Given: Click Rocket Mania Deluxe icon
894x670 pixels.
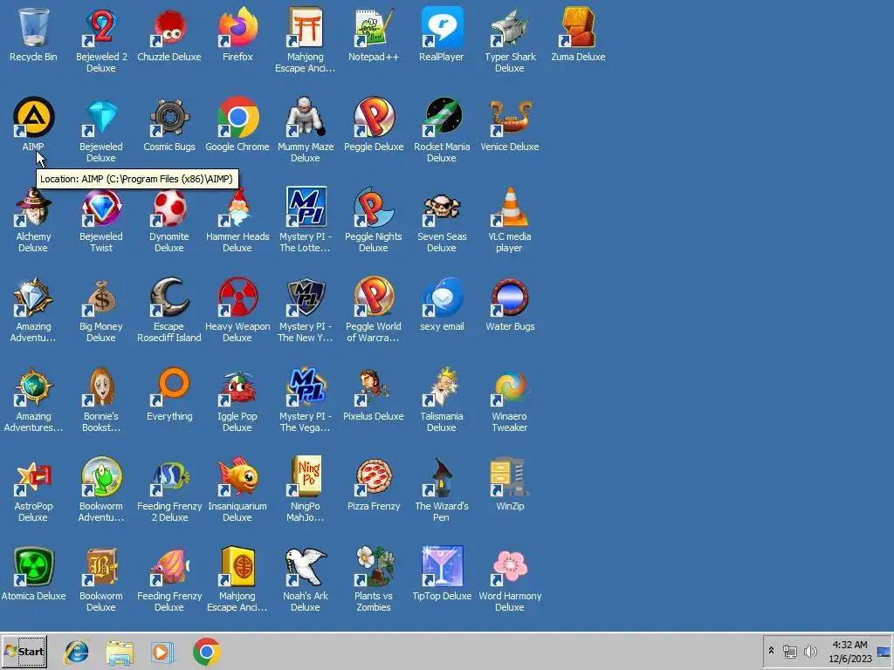Looking at the screenshot, I should (441, 118).
